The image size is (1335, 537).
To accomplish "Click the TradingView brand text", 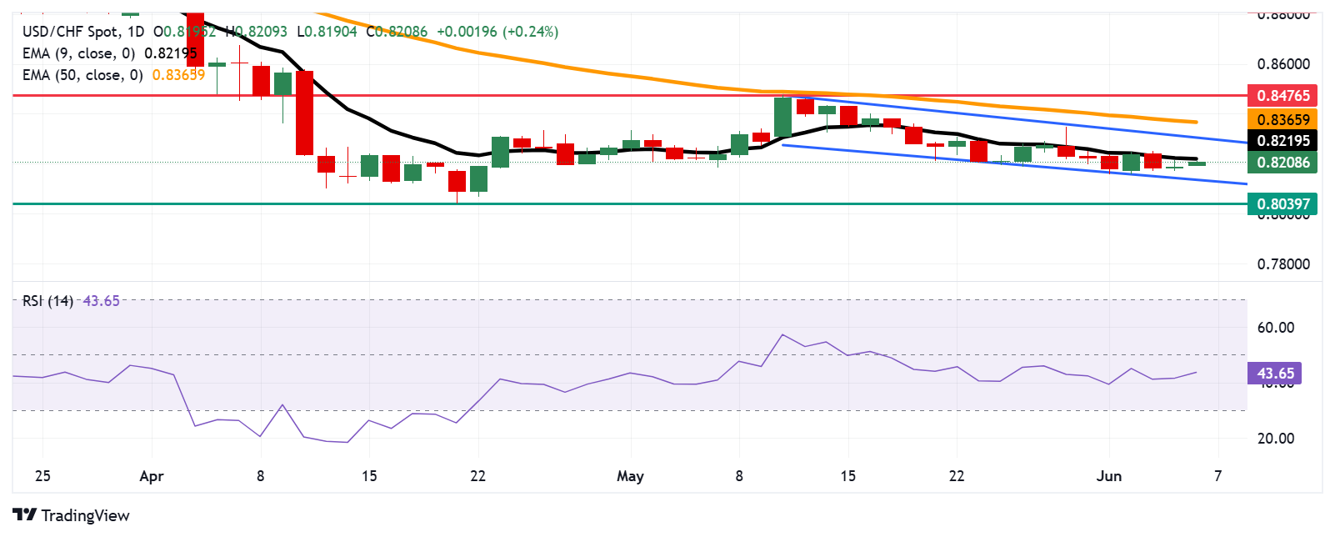I will click(85, 515).
